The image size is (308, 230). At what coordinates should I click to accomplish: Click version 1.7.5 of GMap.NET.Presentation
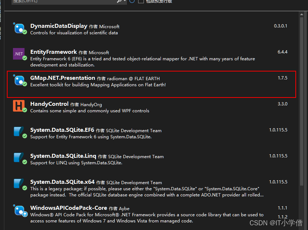282,78
